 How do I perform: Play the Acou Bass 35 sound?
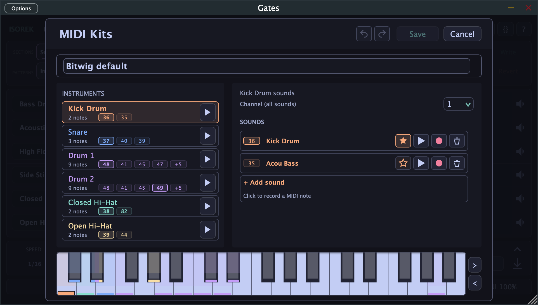[421, 163]
